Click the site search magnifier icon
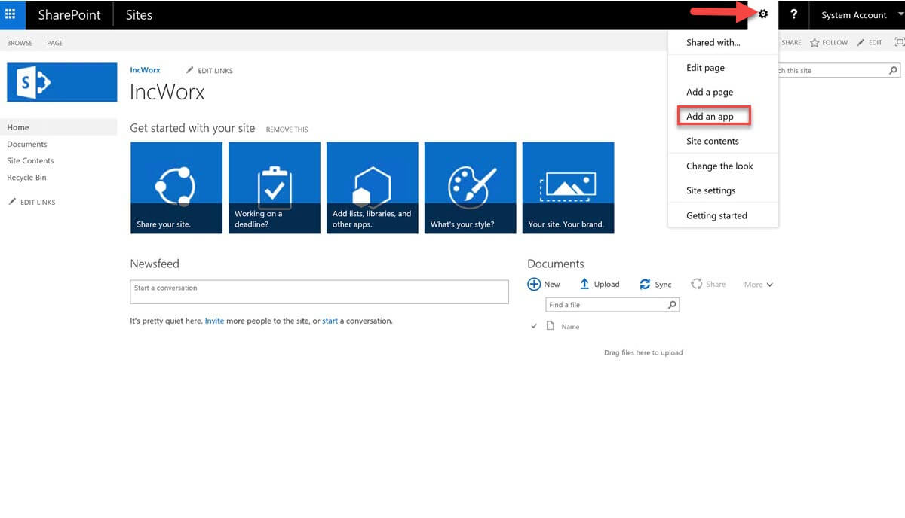The width and height of the screenshot is (905, 518). (x=894, y=71)
